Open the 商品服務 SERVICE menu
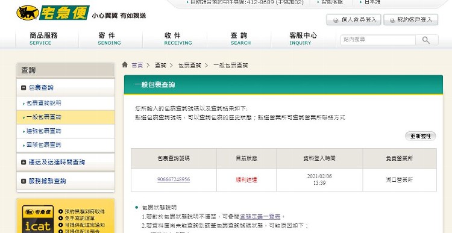Image resolution: width=452 pixels, height=233 pixels. pyautogui.click(x=43, y=39)
